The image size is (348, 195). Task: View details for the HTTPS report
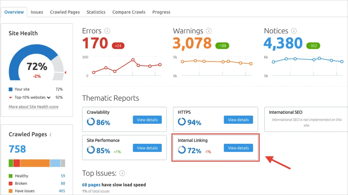click(238, 120)
